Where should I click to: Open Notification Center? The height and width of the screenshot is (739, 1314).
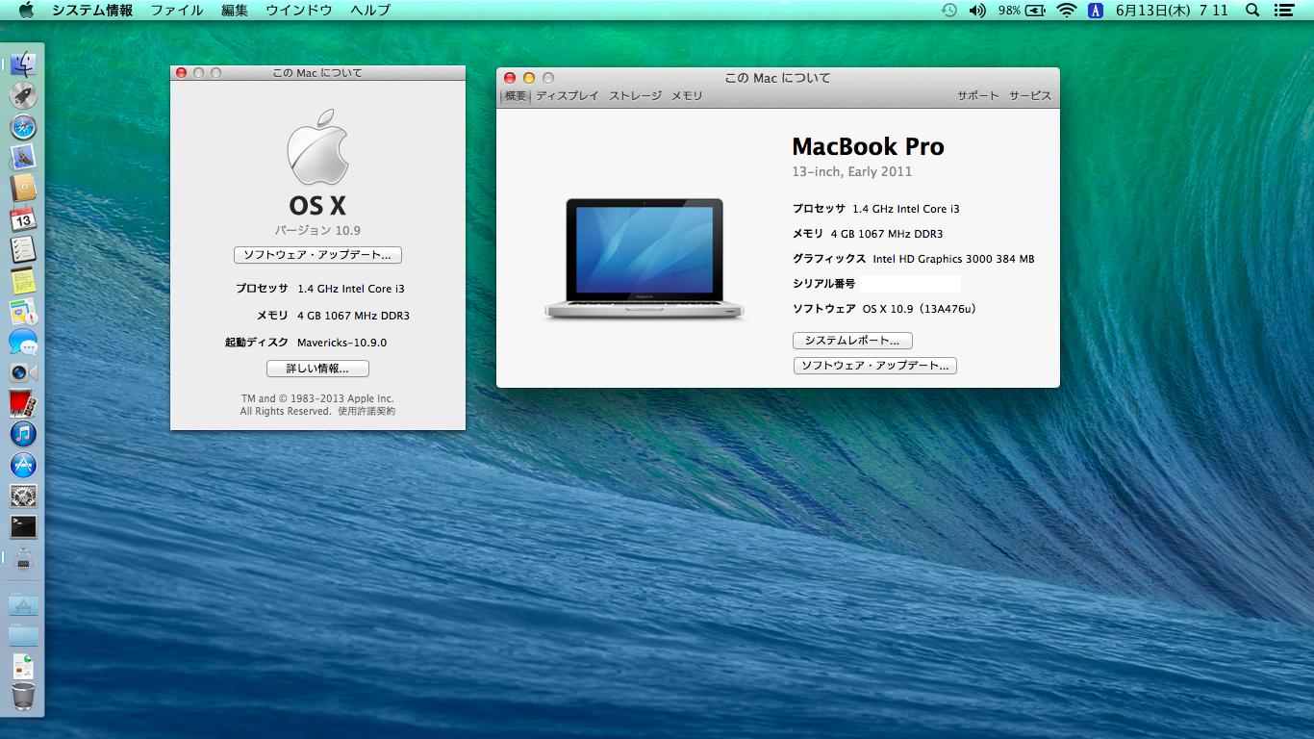pos(1283,10)
